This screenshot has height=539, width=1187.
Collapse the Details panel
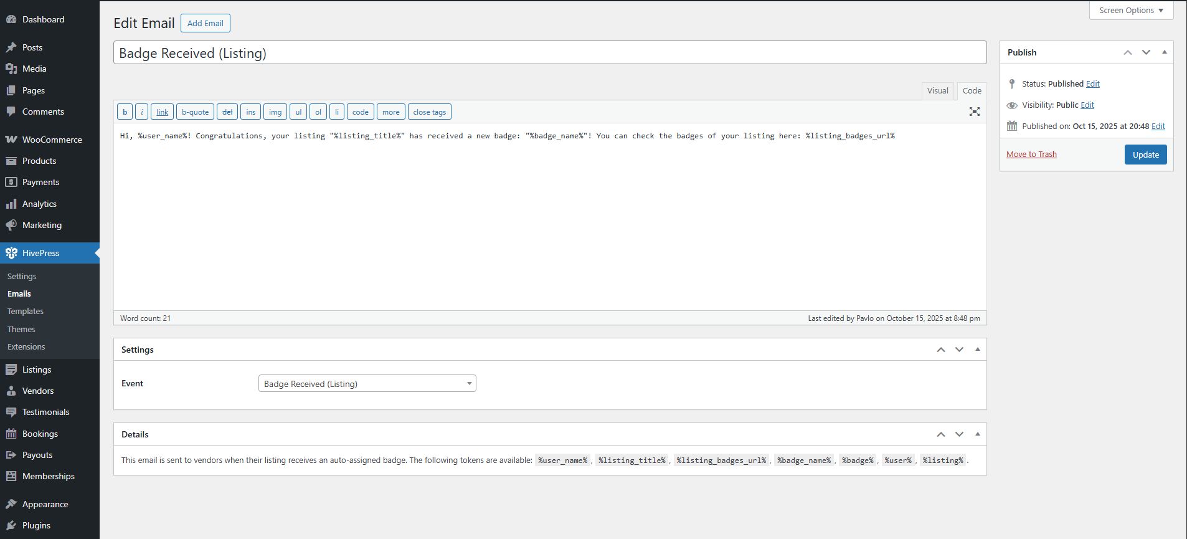pyautogui.click(x=978, y=434)
